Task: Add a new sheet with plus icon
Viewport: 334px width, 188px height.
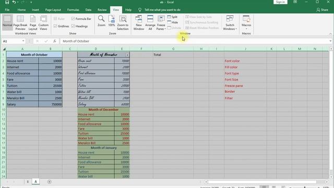Action: tap(50, 182)
